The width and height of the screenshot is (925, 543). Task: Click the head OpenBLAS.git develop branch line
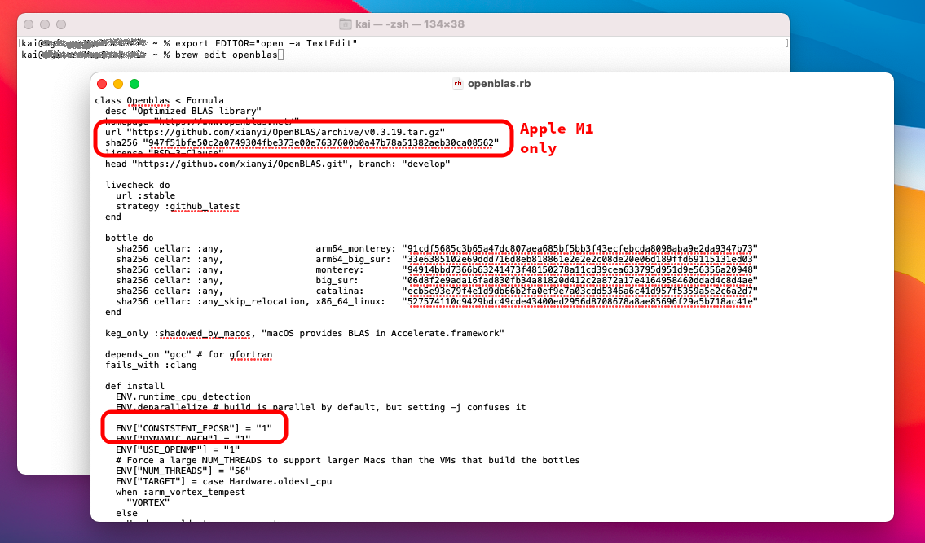click(x=278, y=164)
